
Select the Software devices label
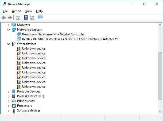29,110
